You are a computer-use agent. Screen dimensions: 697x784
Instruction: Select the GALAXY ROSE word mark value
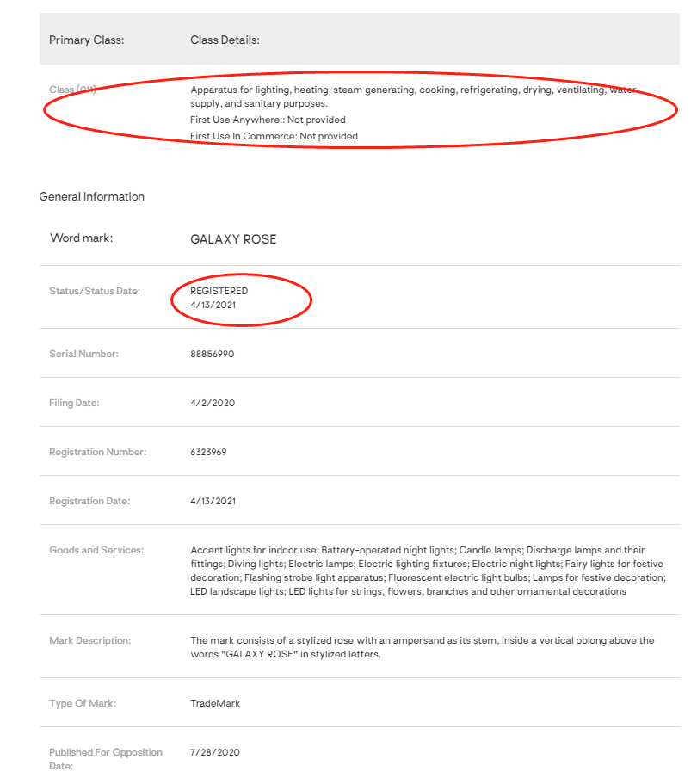click(233, 239)
